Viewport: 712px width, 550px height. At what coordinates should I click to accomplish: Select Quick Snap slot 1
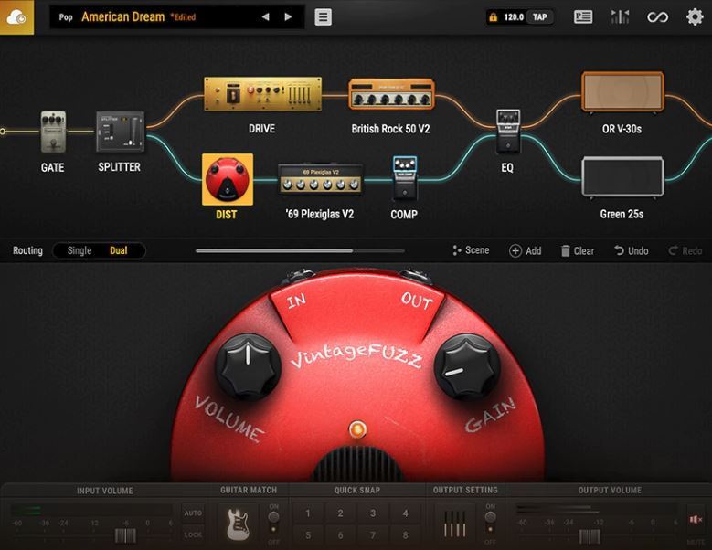click(x=307, y=513)
